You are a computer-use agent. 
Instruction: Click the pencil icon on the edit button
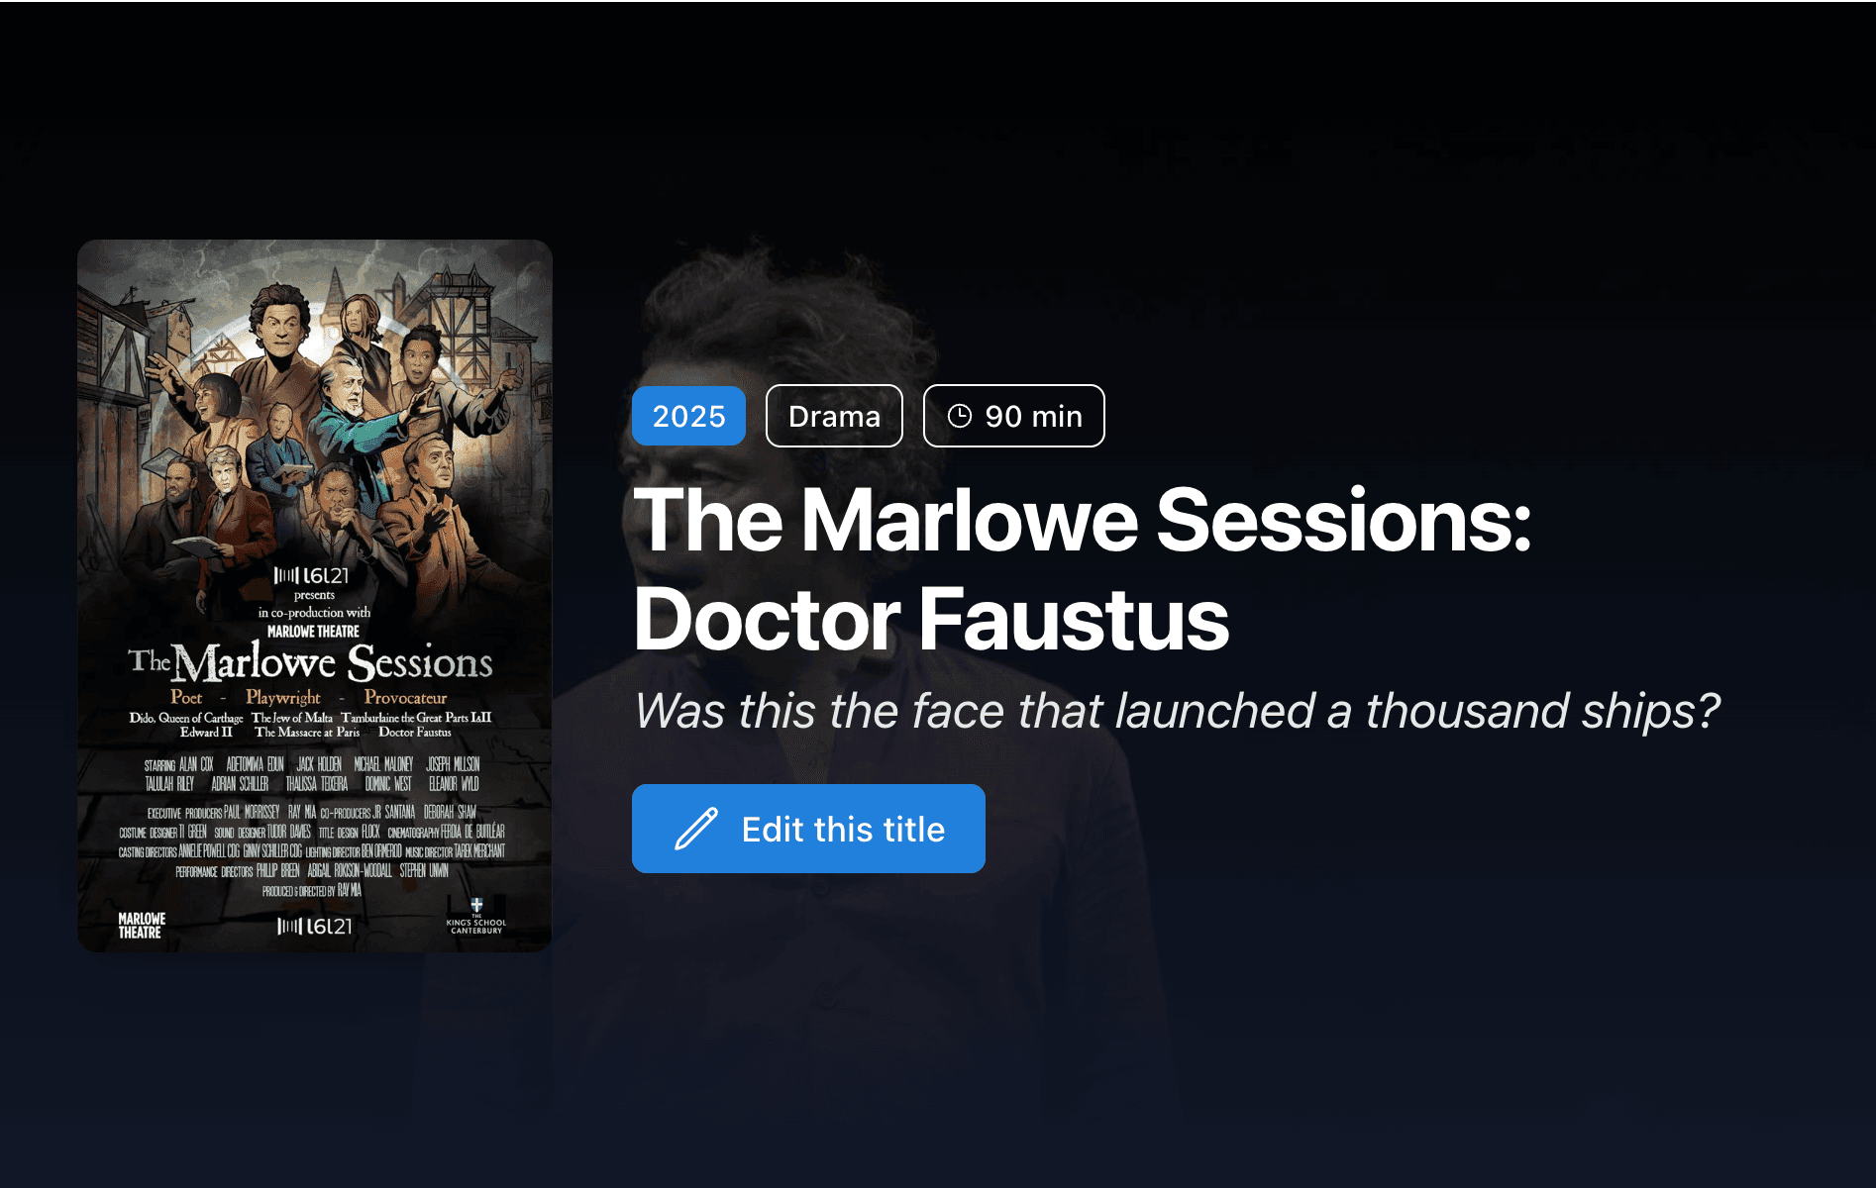click(x=696, y=829)
